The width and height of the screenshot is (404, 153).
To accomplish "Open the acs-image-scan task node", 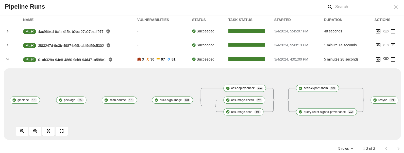I will click(243, 112).
